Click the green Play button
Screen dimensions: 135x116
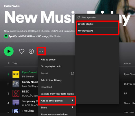[x=9, y=51]
